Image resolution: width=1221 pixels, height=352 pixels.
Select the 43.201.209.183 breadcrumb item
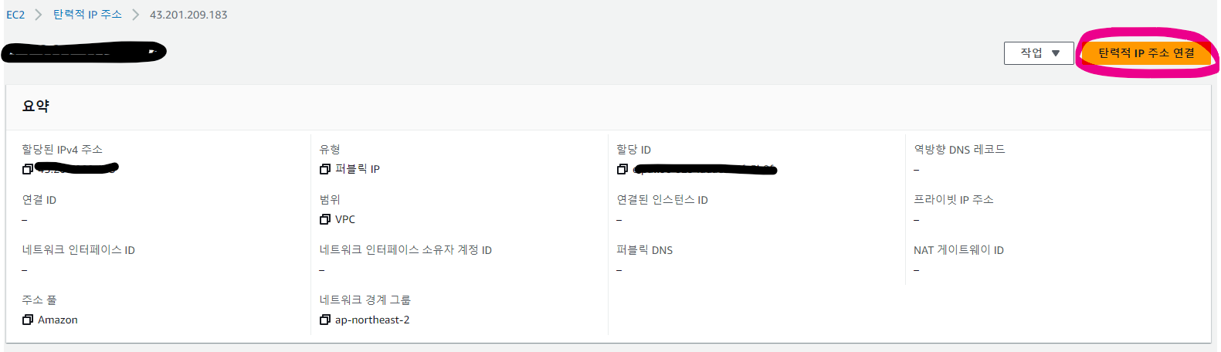coord(188,15)
